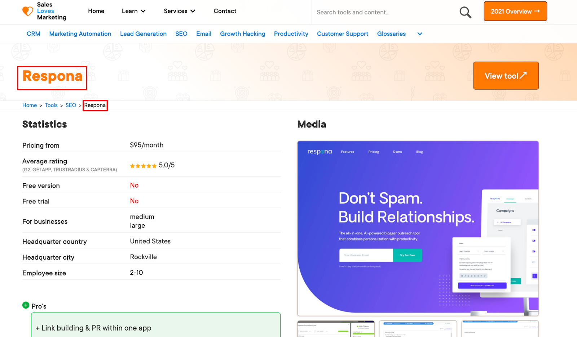
Task: Click the Tools breadcrumb link
Action: [x=51, y=105]
